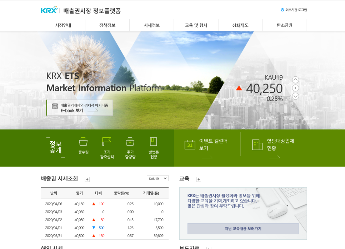The width and height of the screenshot is (345, 249).
Task: Click the KRX logo
Action: [49, 10]
